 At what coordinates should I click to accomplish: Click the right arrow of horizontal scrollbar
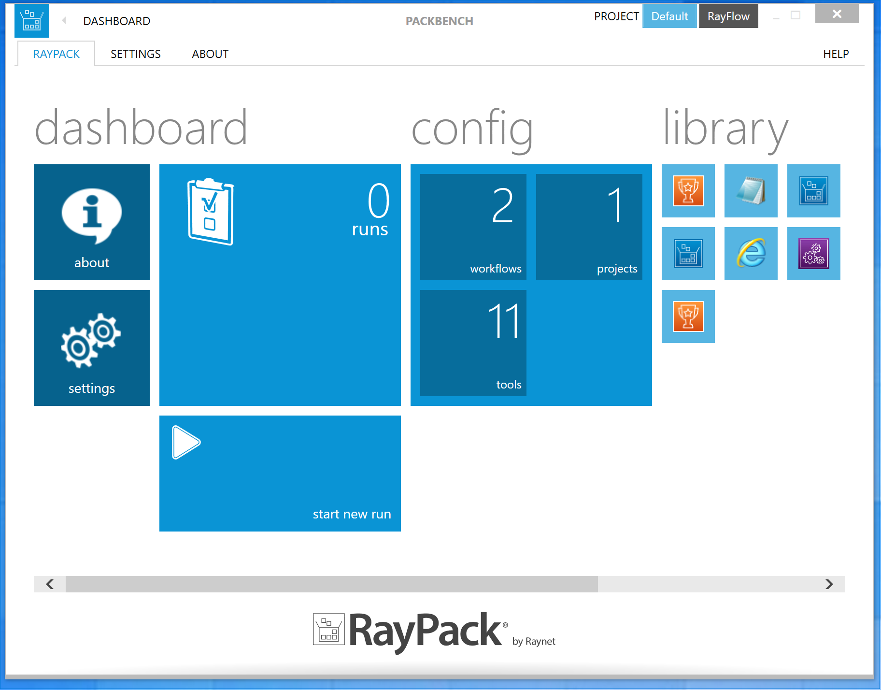click(x=829, y=584)
